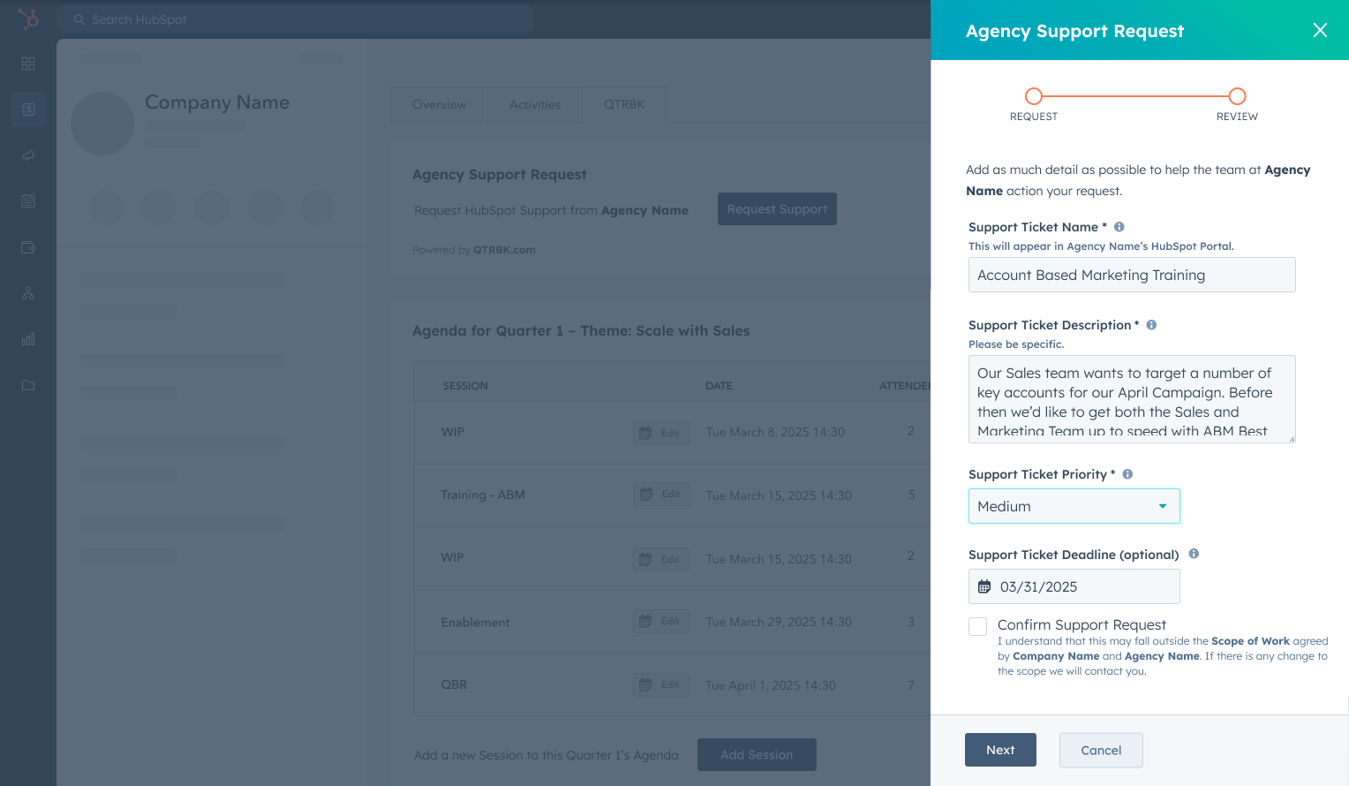Close the Agency Support Request panel
This screenshot has width=1349, height=786.
[1320, 30]
